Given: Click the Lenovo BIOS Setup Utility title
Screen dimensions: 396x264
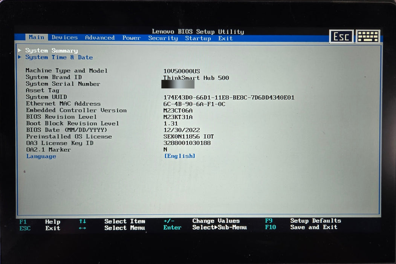Looking at the screenshot, I should tap(198, 32).
